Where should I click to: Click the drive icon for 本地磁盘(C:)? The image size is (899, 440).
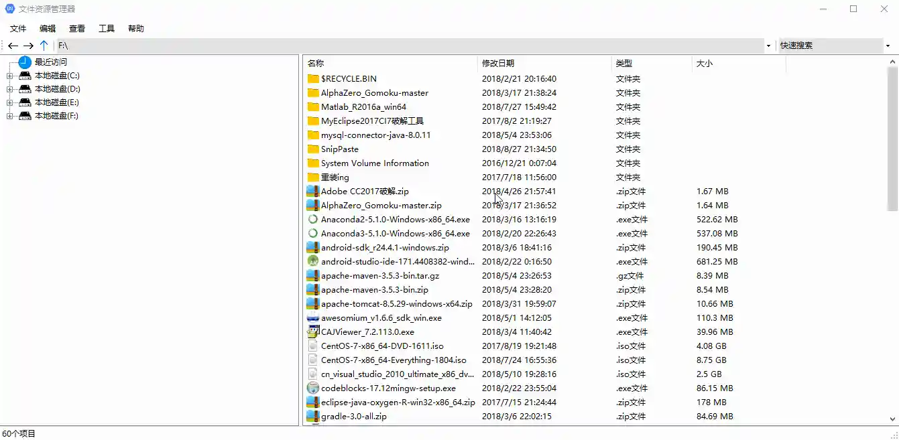(x=25, y=76)
